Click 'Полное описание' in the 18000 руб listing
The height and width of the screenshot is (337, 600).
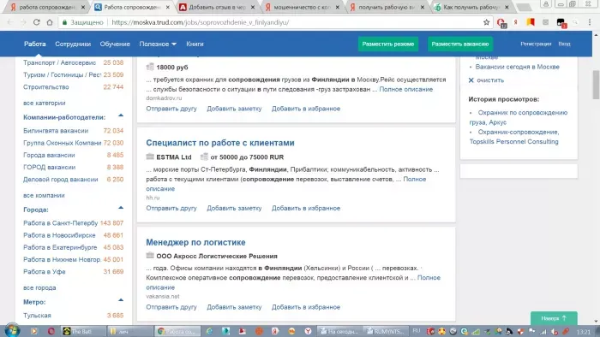point(406,89)
